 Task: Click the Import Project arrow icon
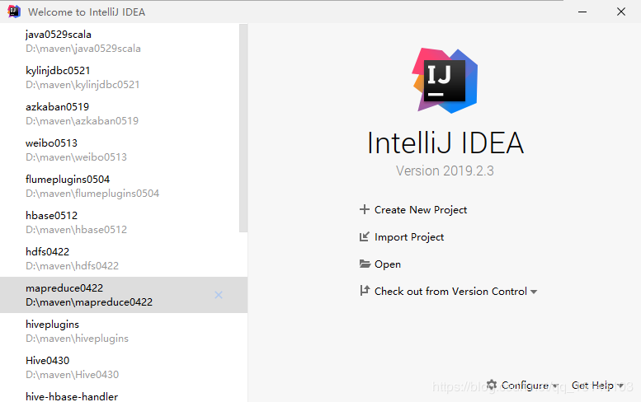pos(365,237)
